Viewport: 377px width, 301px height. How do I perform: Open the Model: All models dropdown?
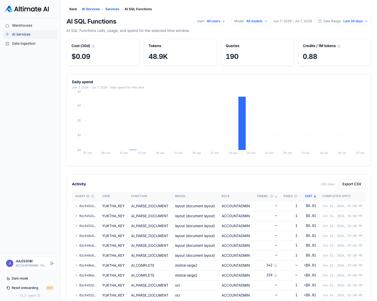point(251,21)
